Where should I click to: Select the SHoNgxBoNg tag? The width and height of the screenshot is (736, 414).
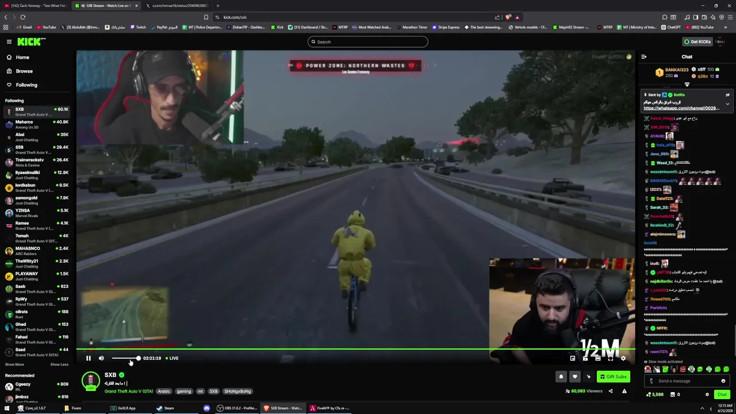click(237, 391)
